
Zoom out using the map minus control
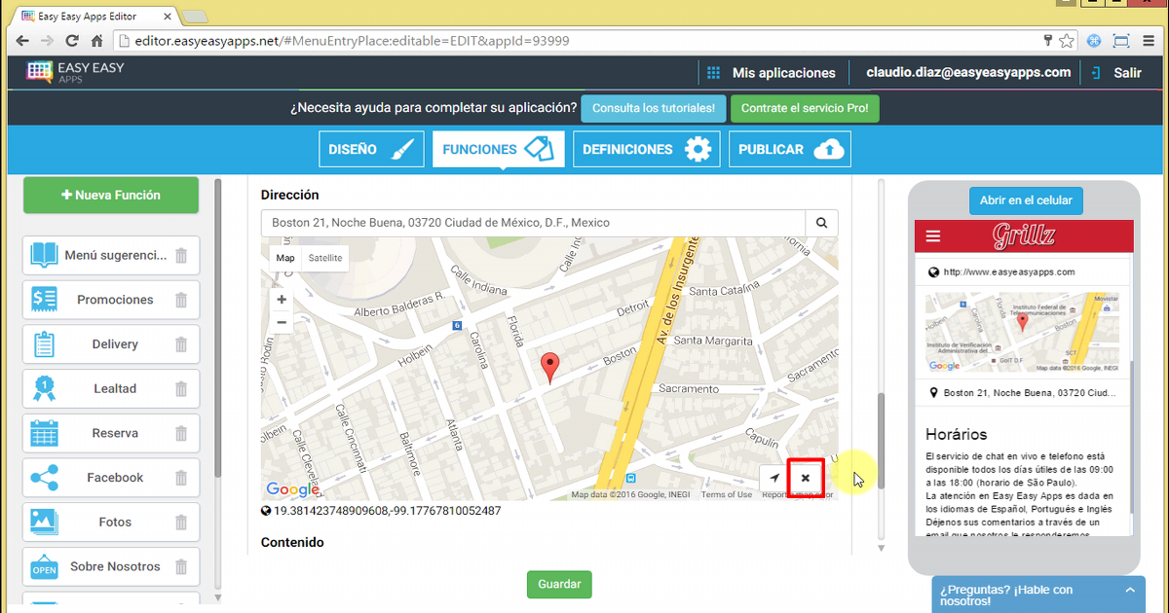(281, 320)
